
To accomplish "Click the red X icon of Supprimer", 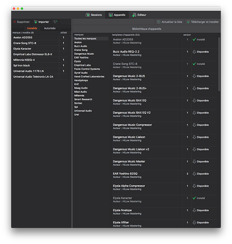I will tap(14, 22).
